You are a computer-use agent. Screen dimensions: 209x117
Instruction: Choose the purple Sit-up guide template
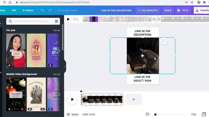click(x=53, y=50)
